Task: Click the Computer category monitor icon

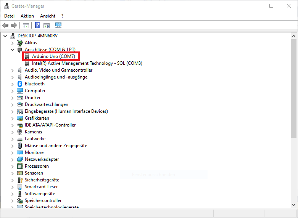Action: tap(20, 91)
